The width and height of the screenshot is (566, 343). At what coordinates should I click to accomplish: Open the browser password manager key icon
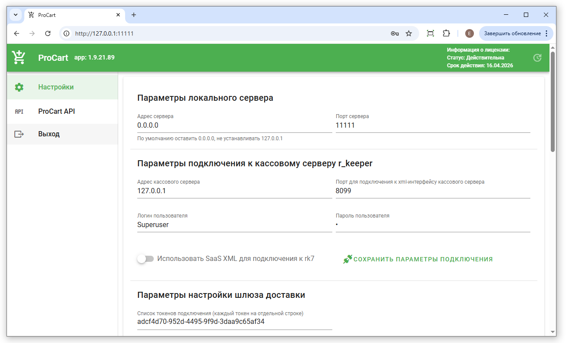394,33
